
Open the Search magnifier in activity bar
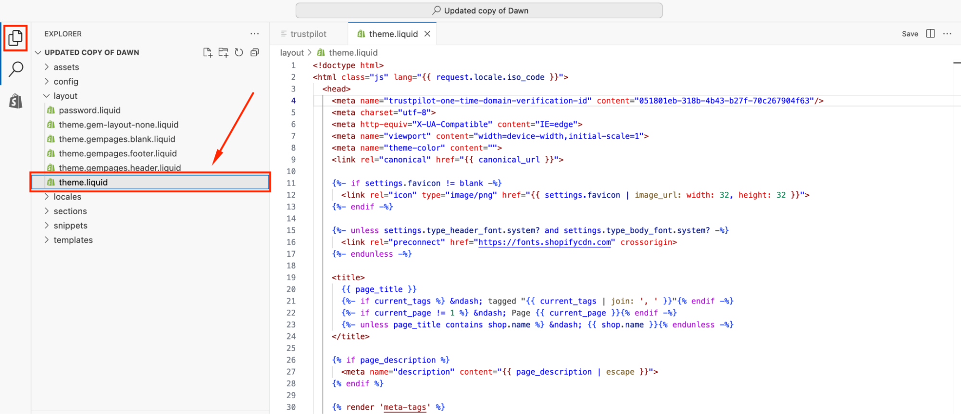click(x=16, y=69)
